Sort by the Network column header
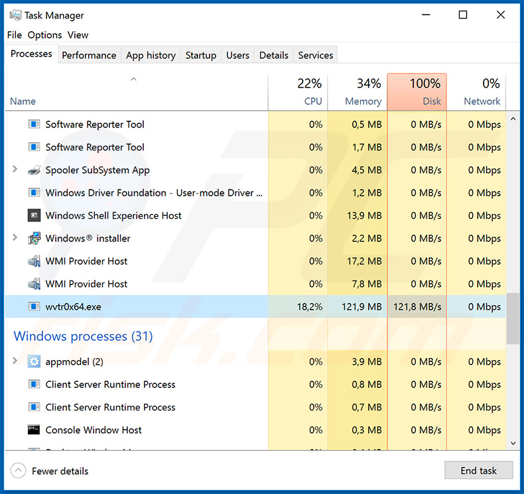The height and width of the screenshot is (494, 524). tap(476, 92)
